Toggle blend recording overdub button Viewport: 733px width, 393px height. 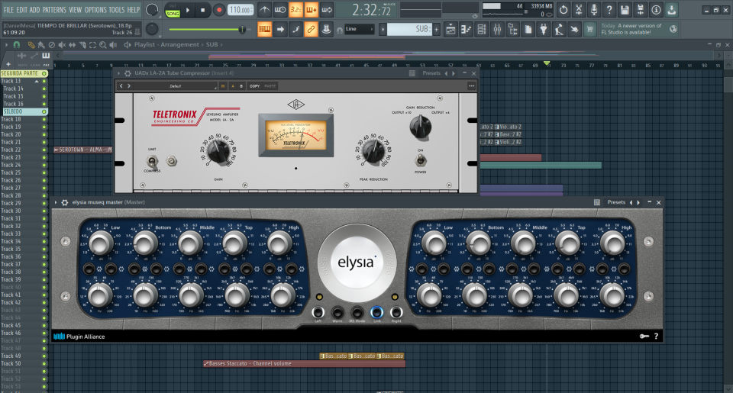tap(311, 10)
